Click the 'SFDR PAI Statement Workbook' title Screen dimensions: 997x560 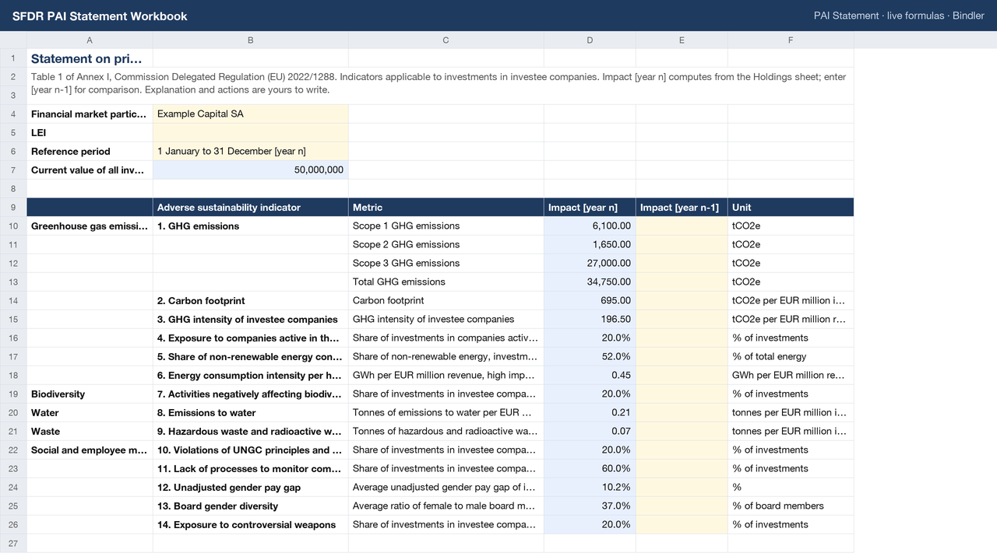click(x=100, y=16)
